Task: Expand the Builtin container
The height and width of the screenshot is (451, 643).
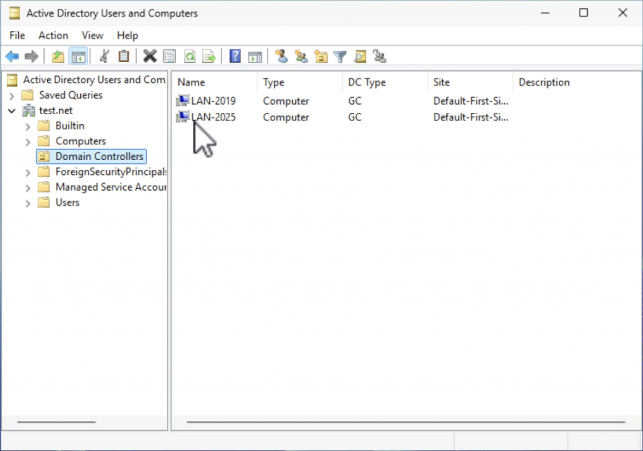Action: (27, 125)
